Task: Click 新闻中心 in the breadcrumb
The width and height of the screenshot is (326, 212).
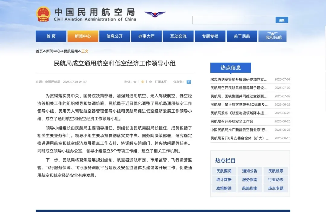Action: click(53, 51)
